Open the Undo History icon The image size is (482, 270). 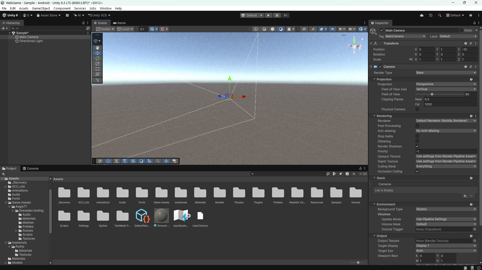pyautogui.click(x=431, y=15)
